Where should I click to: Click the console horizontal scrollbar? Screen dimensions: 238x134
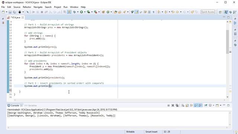point(118,127)
